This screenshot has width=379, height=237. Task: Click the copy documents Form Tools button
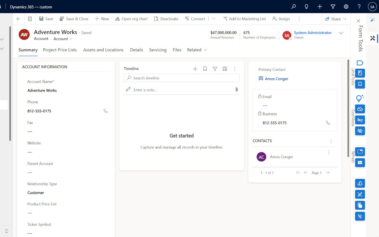coord(360,205)
